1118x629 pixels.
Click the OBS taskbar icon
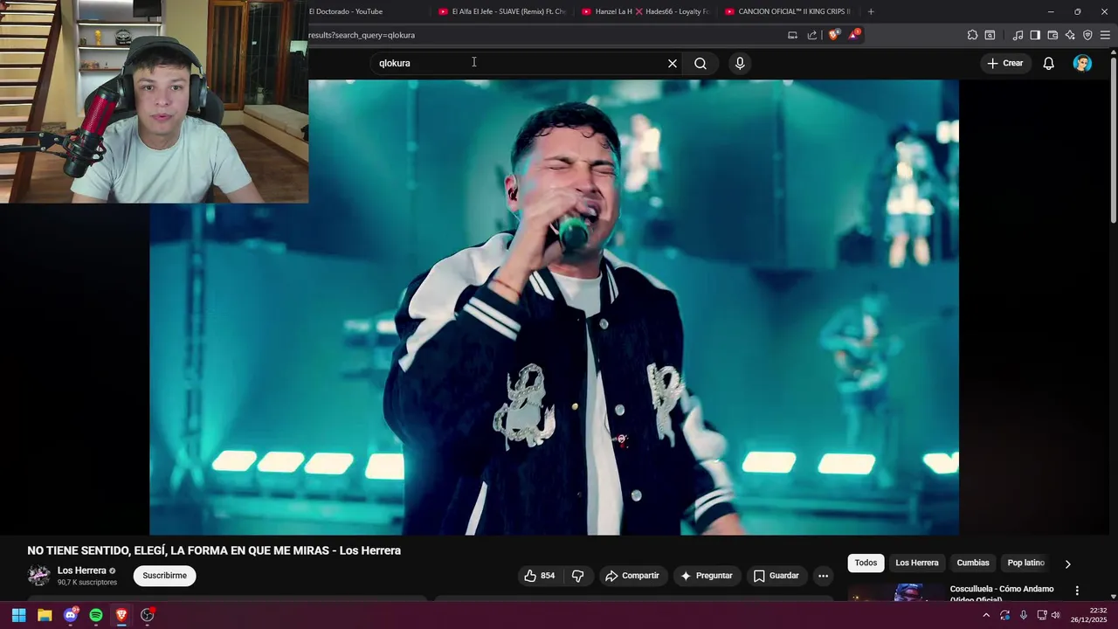(x=148, y=615)
